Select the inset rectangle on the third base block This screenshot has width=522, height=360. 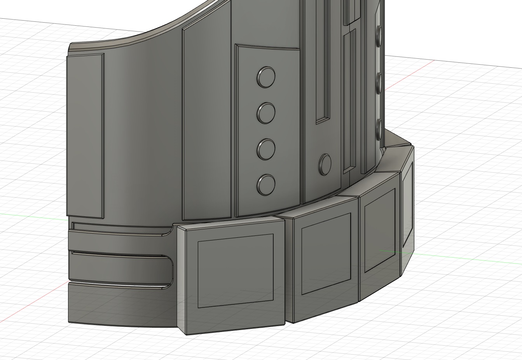380,230
